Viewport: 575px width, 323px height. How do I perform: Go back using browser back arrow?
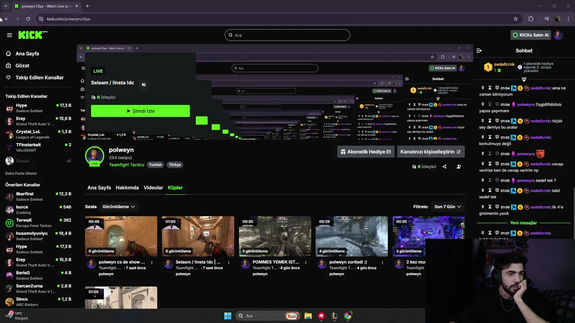(x=7, y=19)
